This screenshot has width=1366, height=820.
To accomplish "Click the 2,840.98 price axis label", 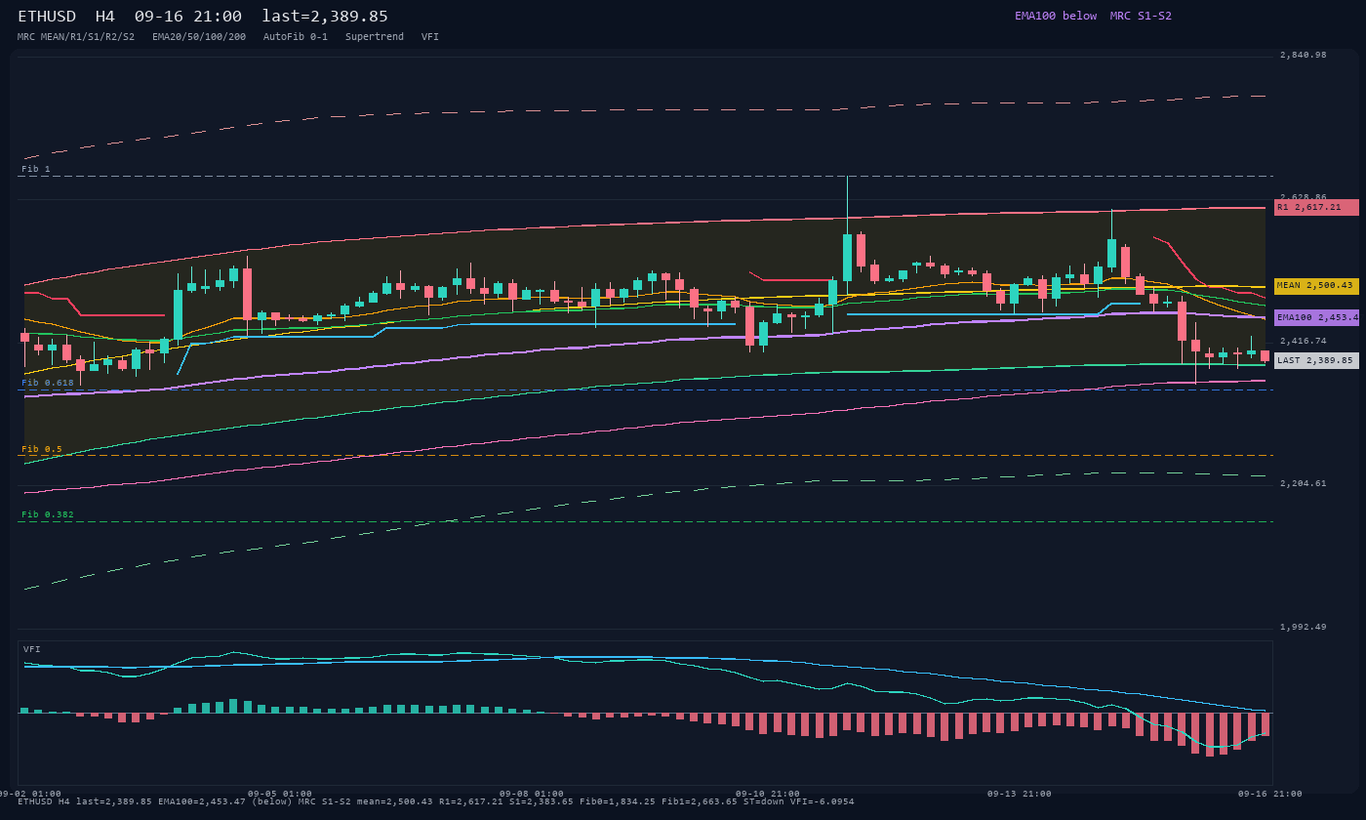I will point(1304,55).
